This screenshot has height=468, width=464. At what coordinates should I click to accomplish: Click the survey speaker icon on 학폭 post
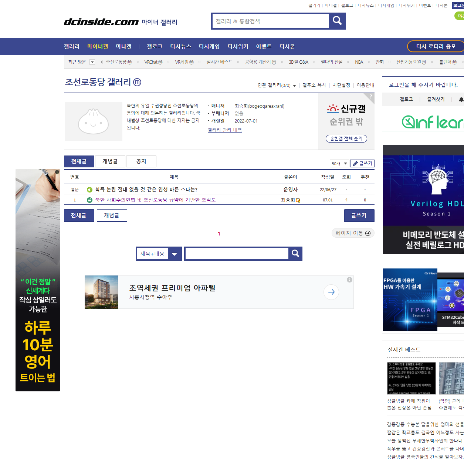89,190
